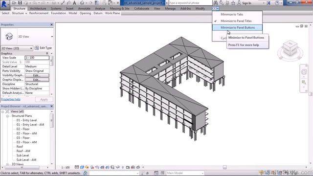Screen dimensions: 313x176
Task: Open the Modify ribbon tab
Action: click(200, 9)
